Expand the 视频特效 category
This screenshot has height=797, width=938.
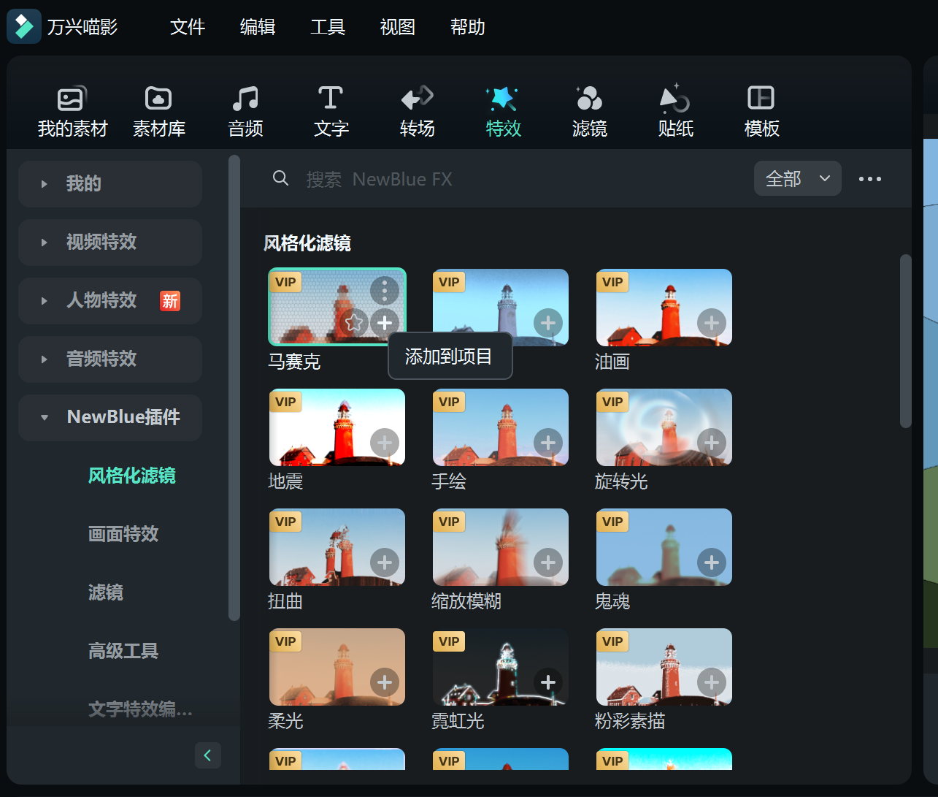109,243
